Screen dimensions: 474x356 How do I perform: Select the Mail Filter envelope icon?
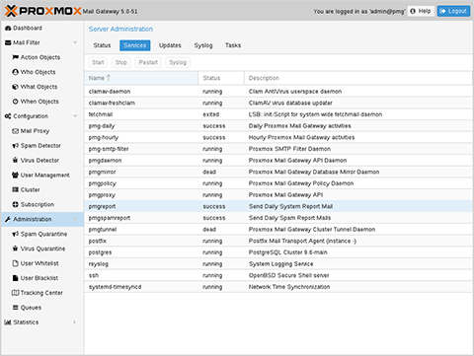pos(8,42)
